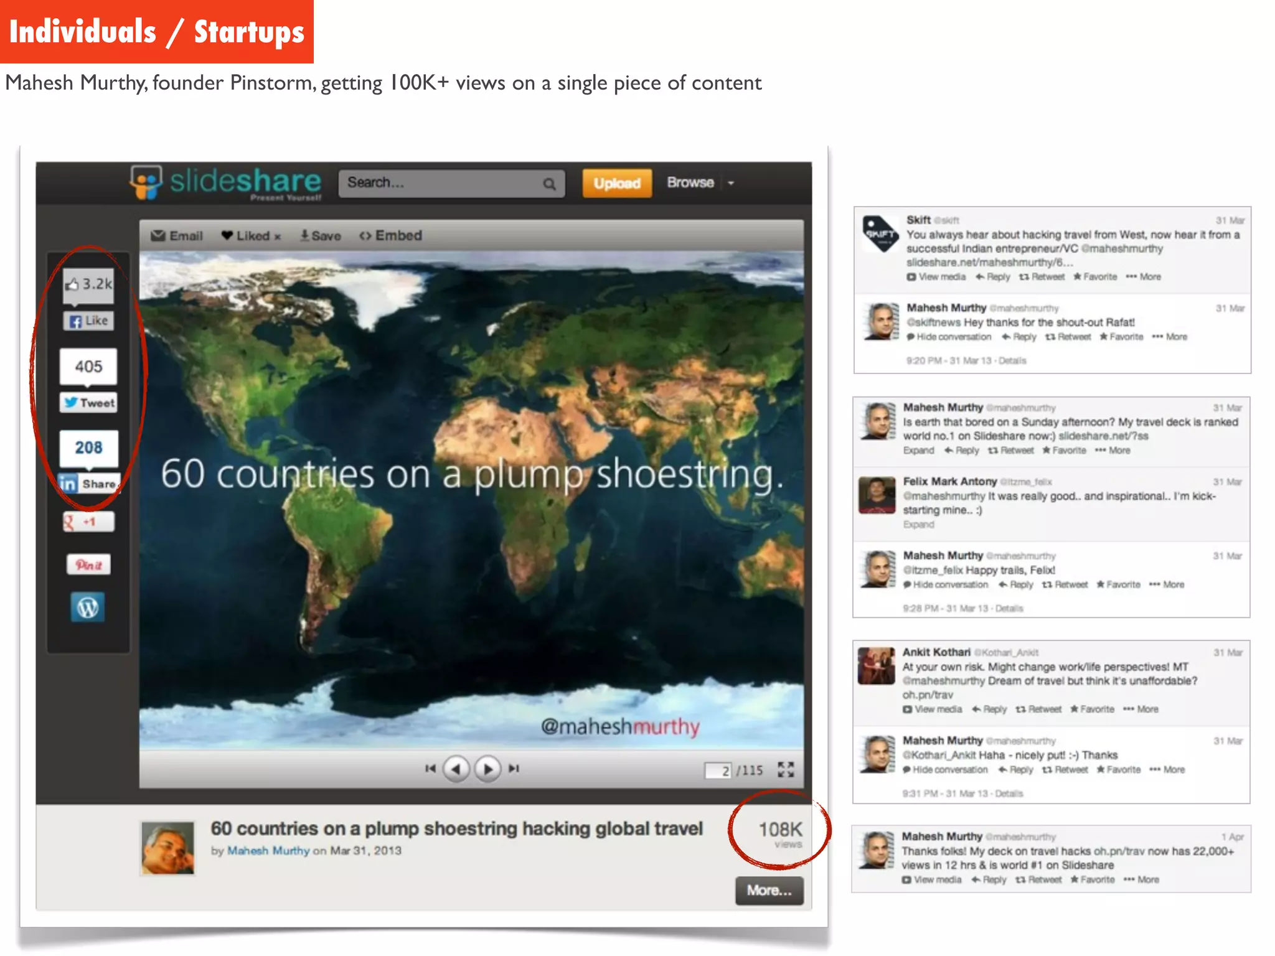Click the Skift avatar icon
The image size is (1275, 956).
pyautogui.click(x=881, y=233)
